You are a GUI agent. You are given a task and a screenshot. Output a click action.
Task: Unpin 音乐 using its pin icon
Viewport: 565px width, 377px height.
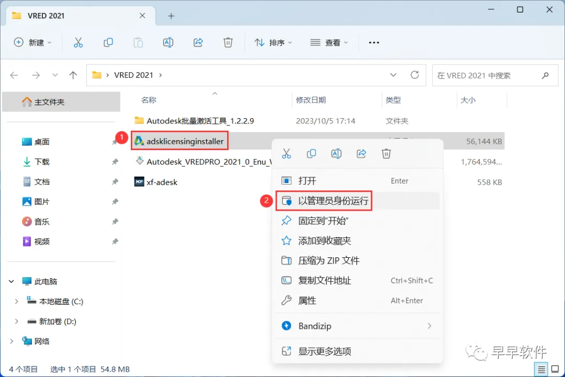click(115, 222)
